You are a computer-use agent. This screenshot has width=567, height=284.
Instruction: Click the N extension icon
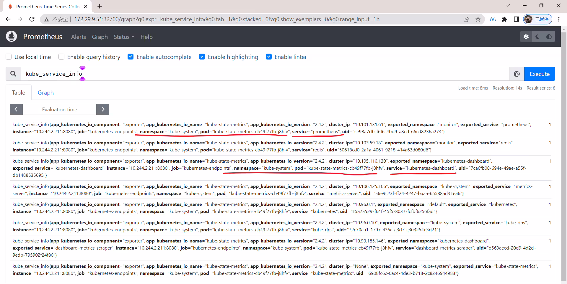point(493,19)
